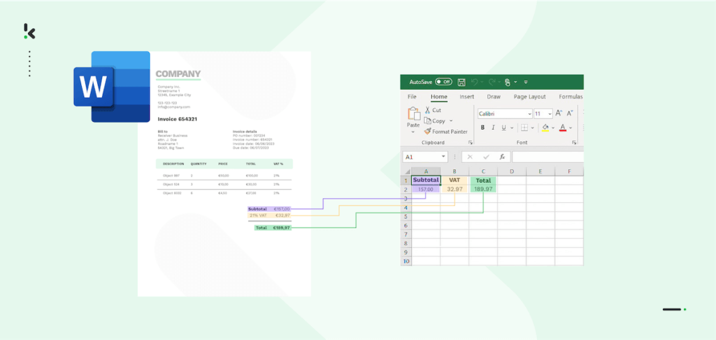The width and height of the screenshot is (716, 340).
Task: Toggle the AutoSave switch
Action: (443, 82)
